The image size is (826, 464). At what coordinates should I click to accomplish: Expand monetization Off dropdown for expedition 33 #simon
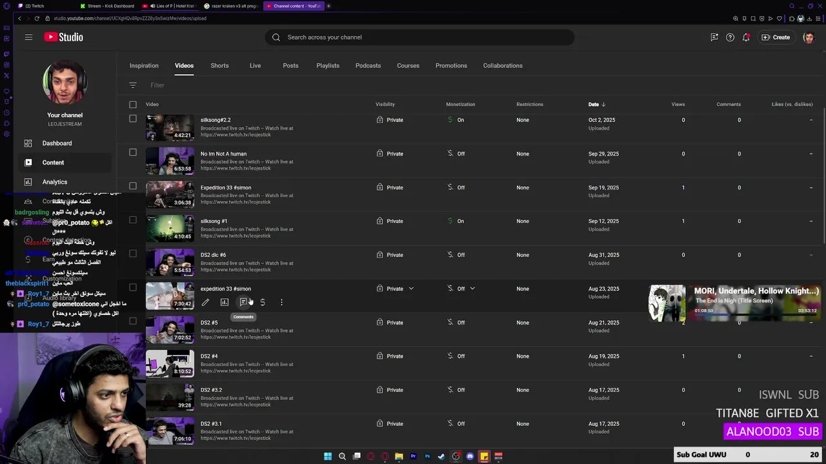click(472, 289)
